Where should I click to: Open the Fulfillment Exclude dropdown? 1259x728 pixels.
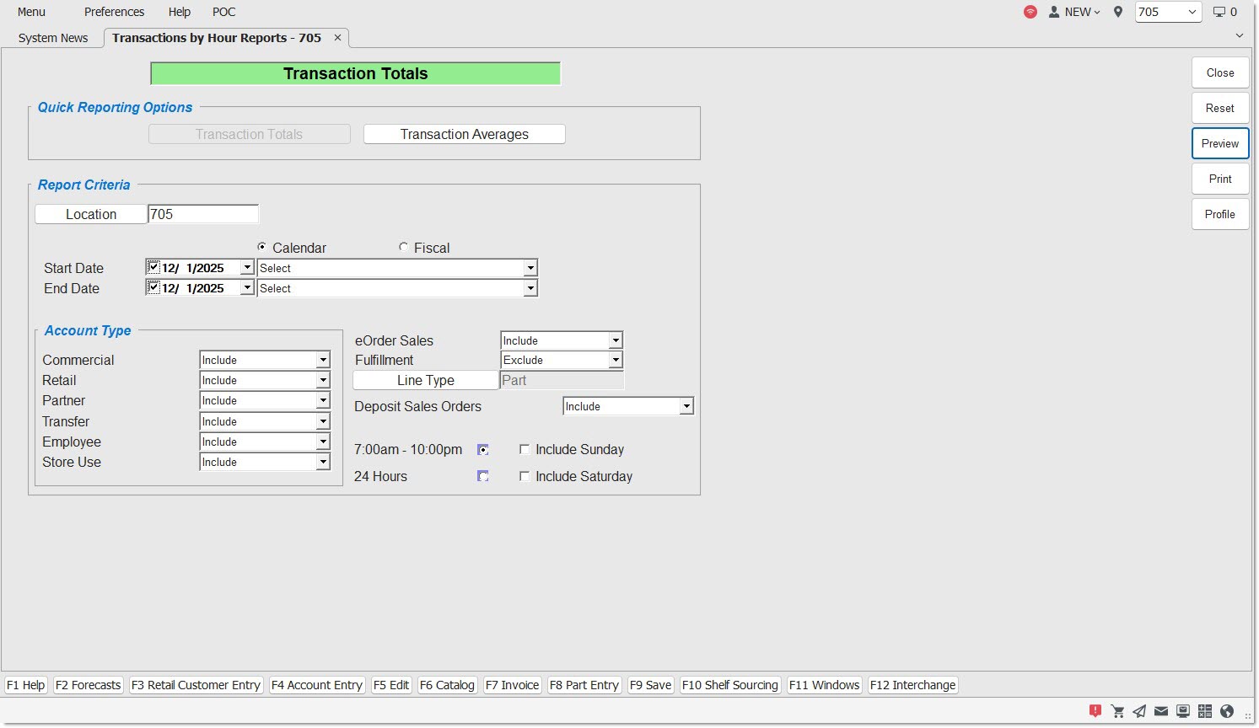tap(616, 361)
